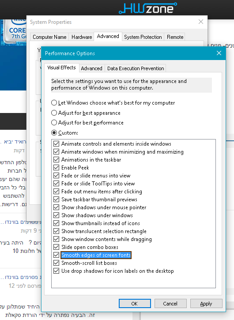Toggle Enable Peek checkbox
The width and height of the screenshot is (234, 320).
coord(57,168)
